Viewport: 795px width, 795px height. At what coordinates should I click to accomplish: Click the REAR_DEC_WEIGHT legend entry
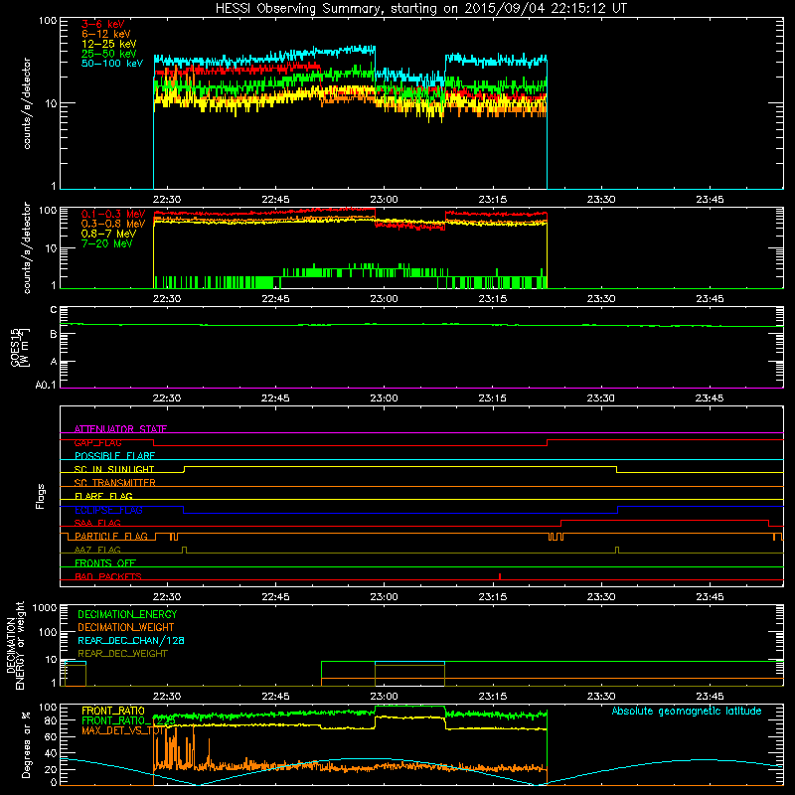[122, 654]
